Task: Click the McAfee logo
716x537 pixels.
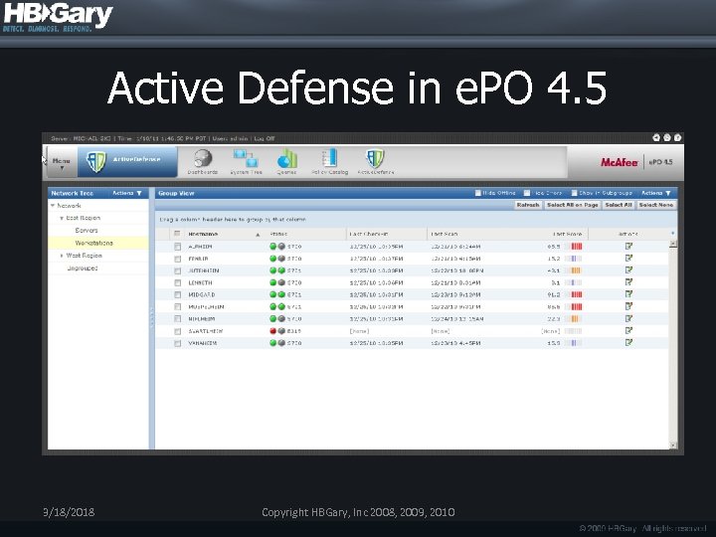Action: [619, 162]
